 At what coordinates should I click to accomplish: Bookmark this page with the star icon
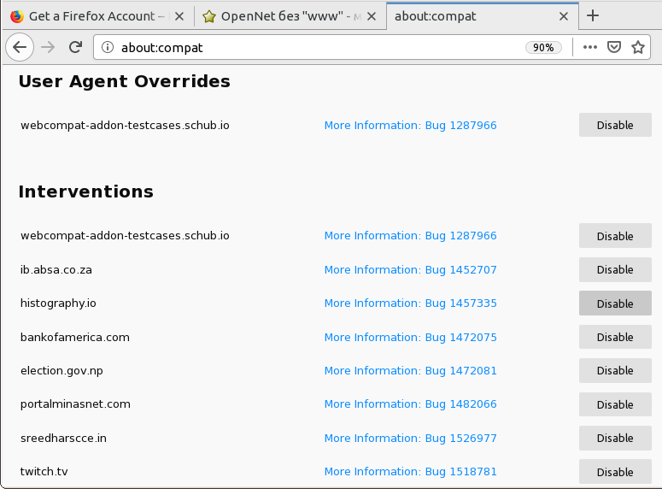(638, 48)
